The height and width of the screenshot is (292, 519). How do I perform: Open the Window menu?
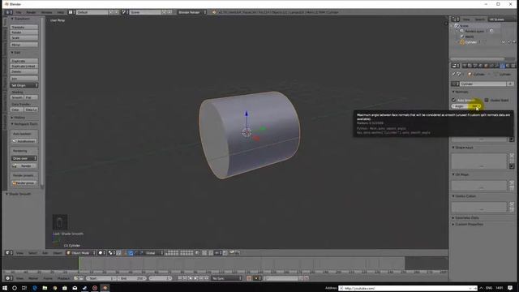click(46, 12)
